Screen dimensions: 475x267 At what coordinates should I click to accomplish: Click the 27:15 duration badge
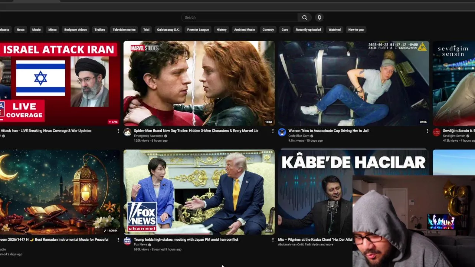point(269,231)
